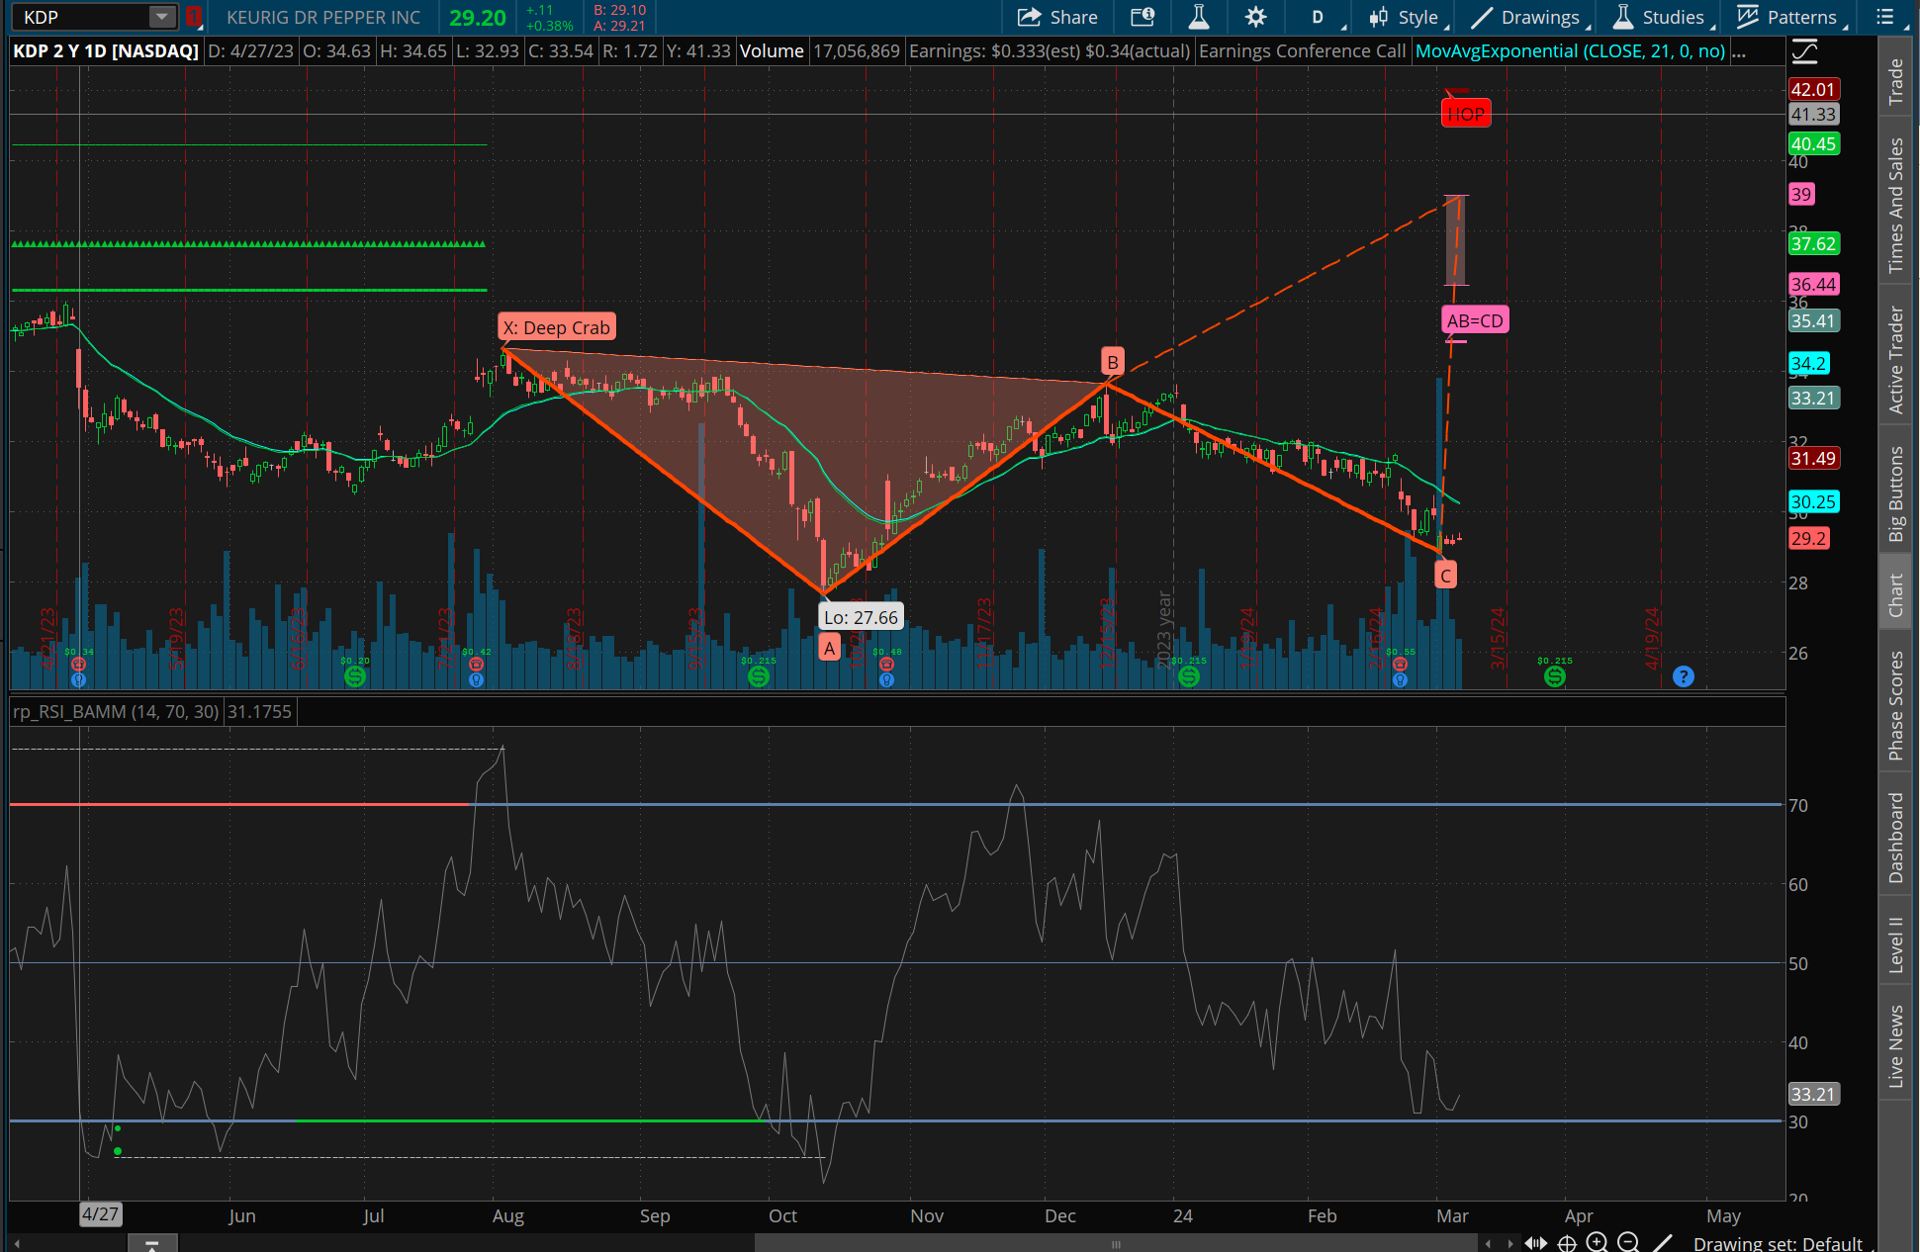Click the crosshair pan icon

click(1567, 1243)
